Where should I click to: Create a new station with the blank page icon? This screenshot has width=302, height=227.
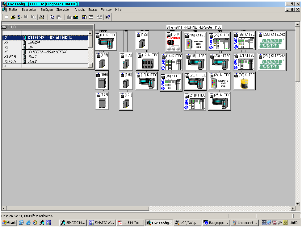(x=6, y=17)
